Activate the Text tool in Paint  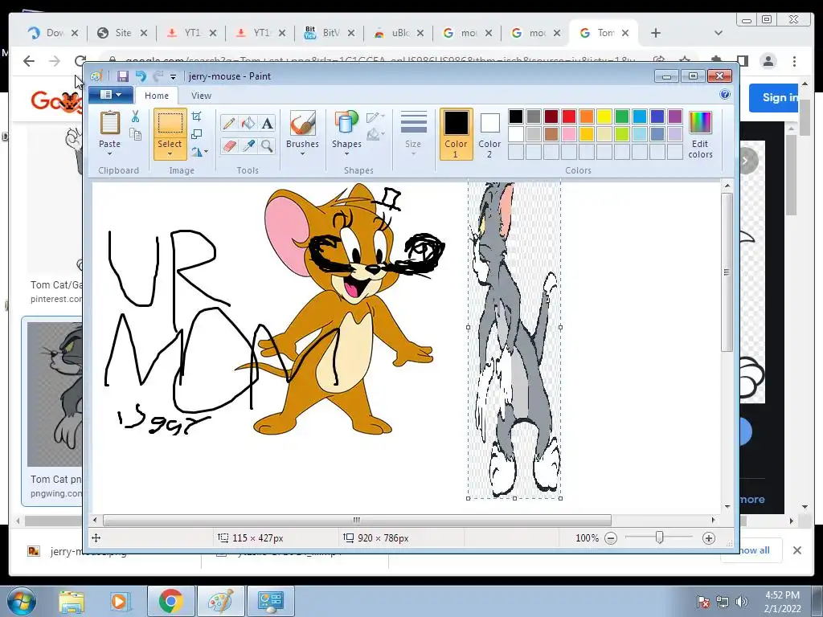coord(267,123)
